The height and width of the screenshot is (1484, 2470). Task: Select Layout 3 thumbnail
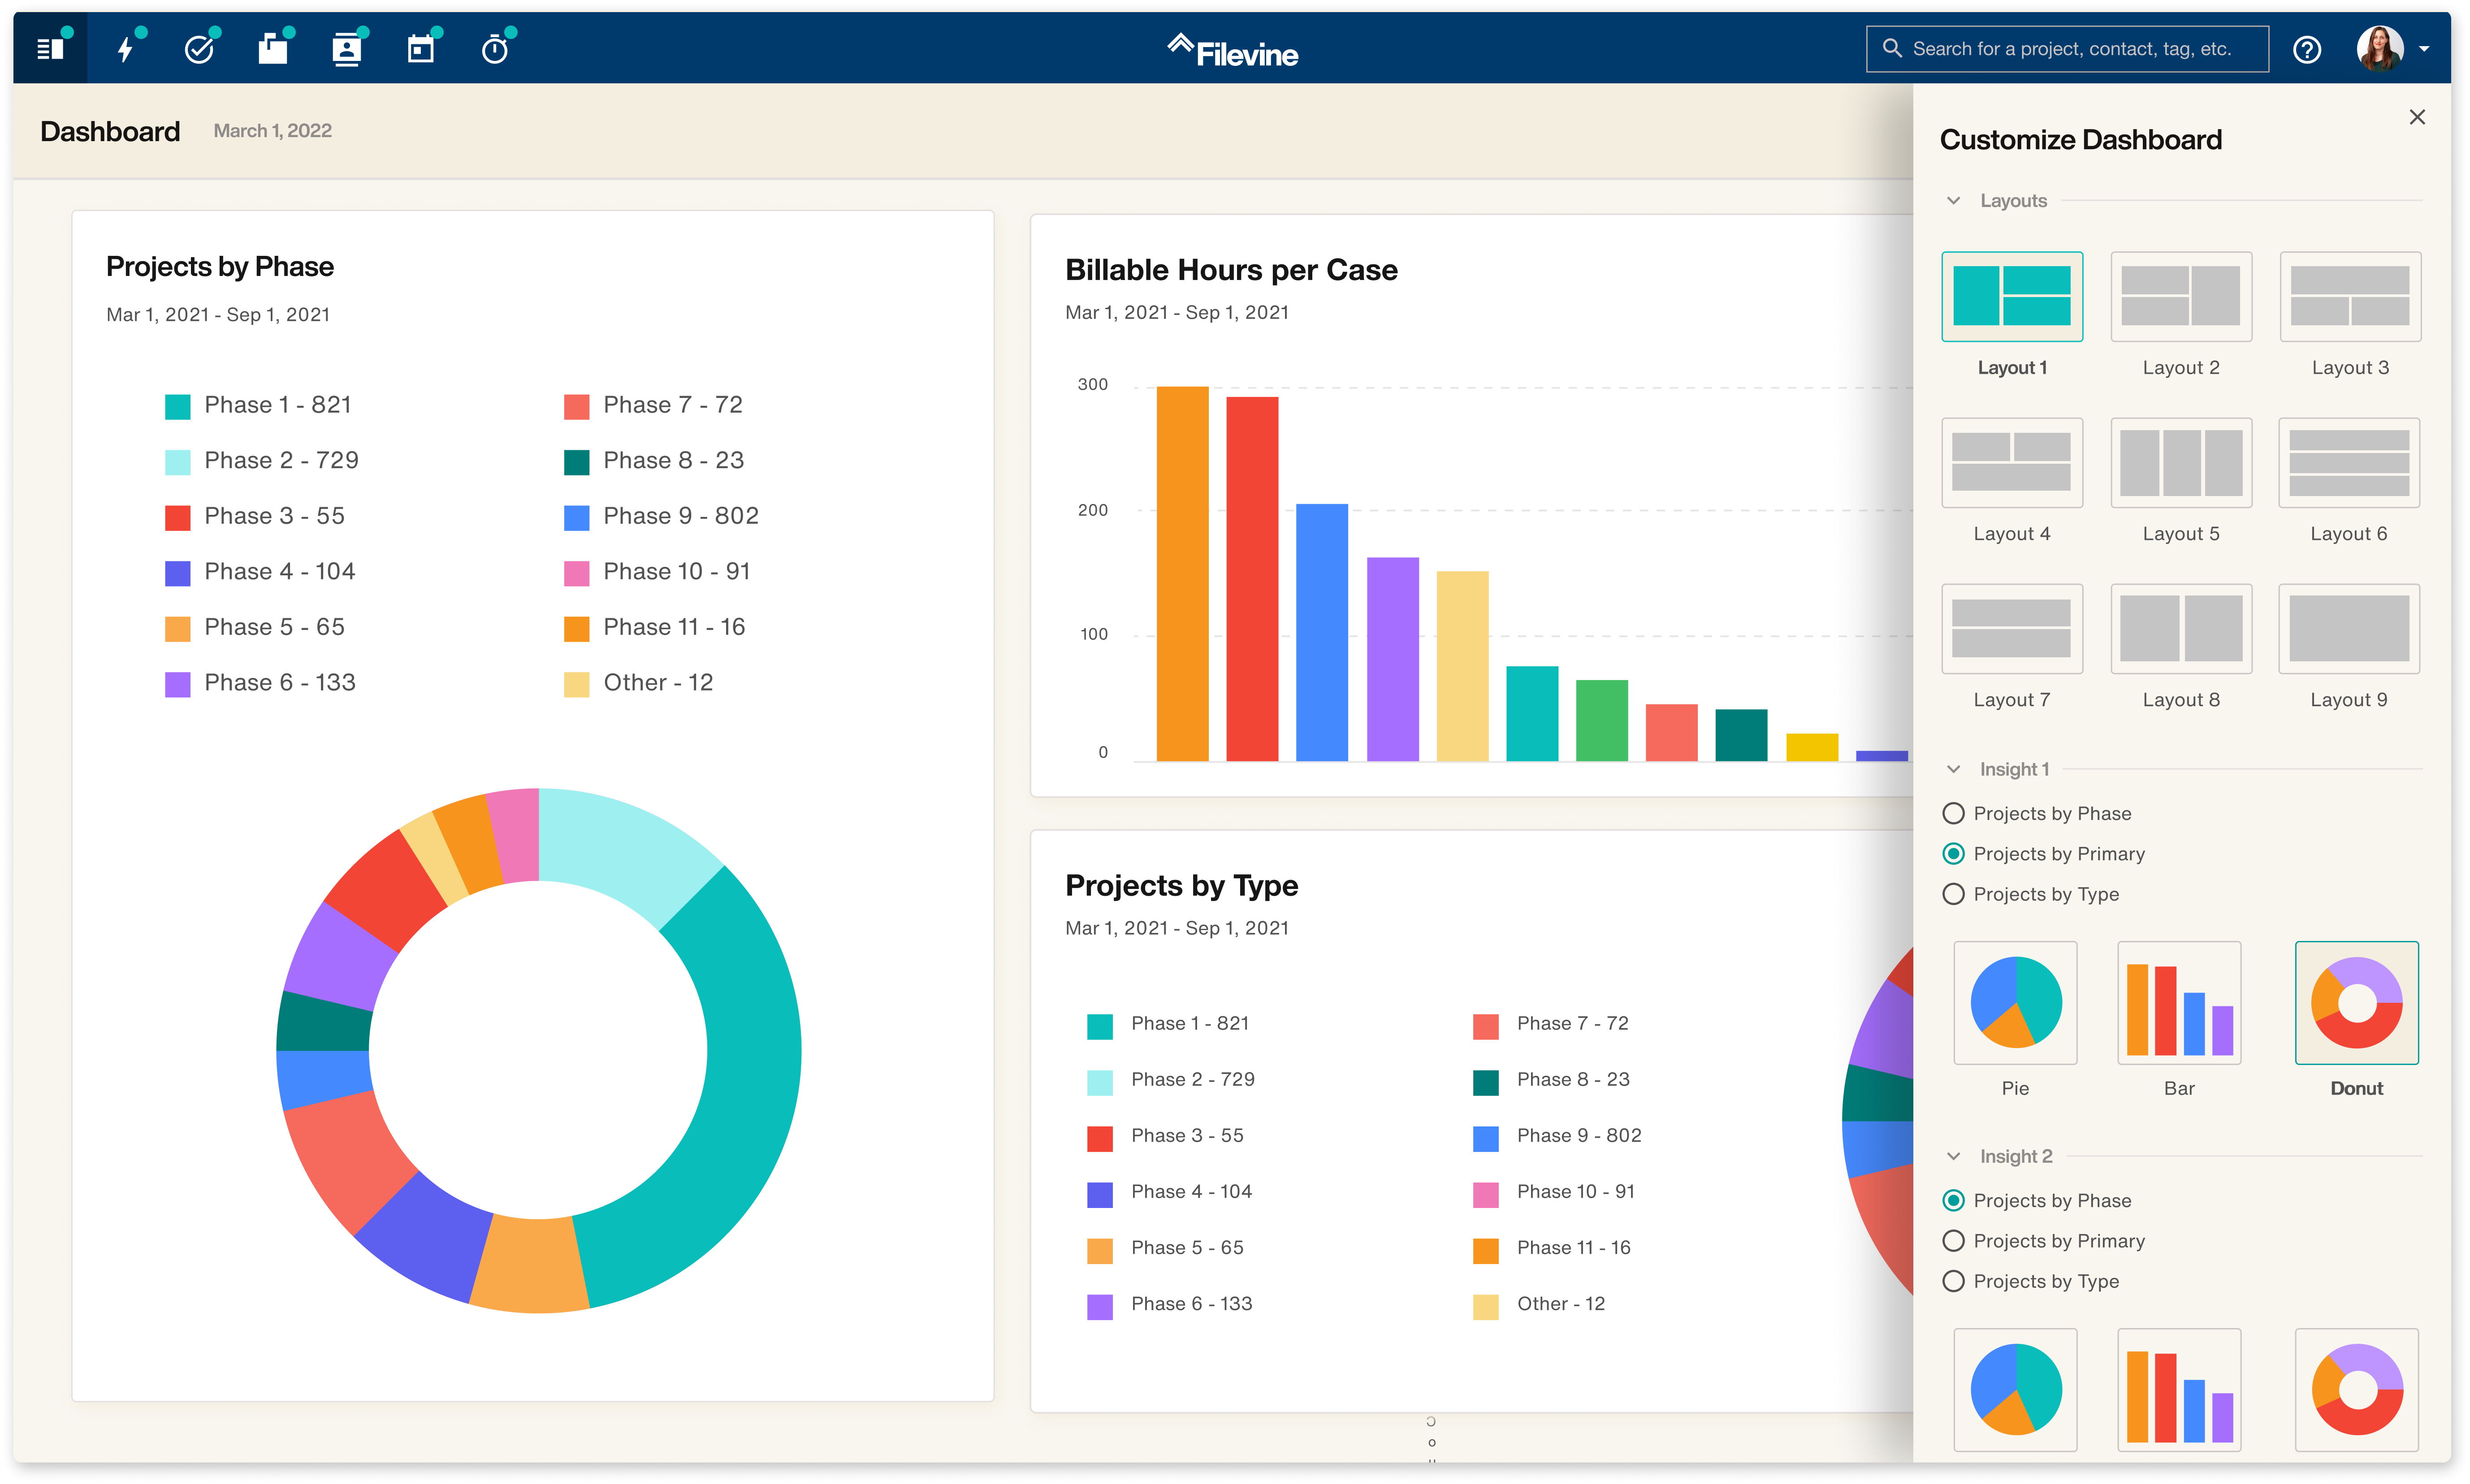(2349, 296)
